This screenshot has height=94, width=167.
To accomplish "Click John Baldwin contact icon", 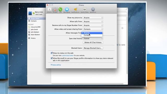I will (29, 32).
